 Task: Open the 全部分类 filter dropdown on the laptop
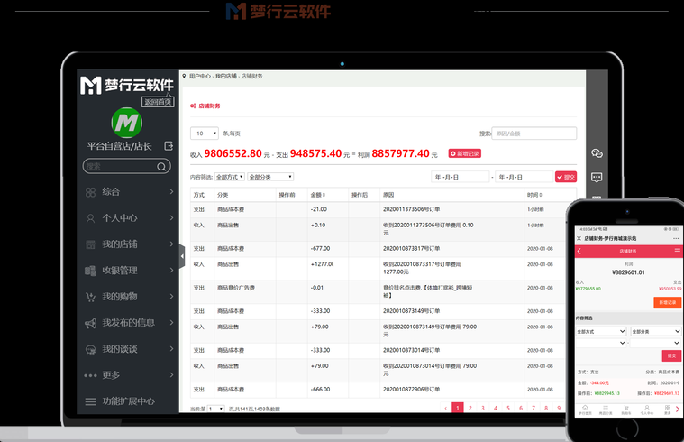(x=270, y=177)
